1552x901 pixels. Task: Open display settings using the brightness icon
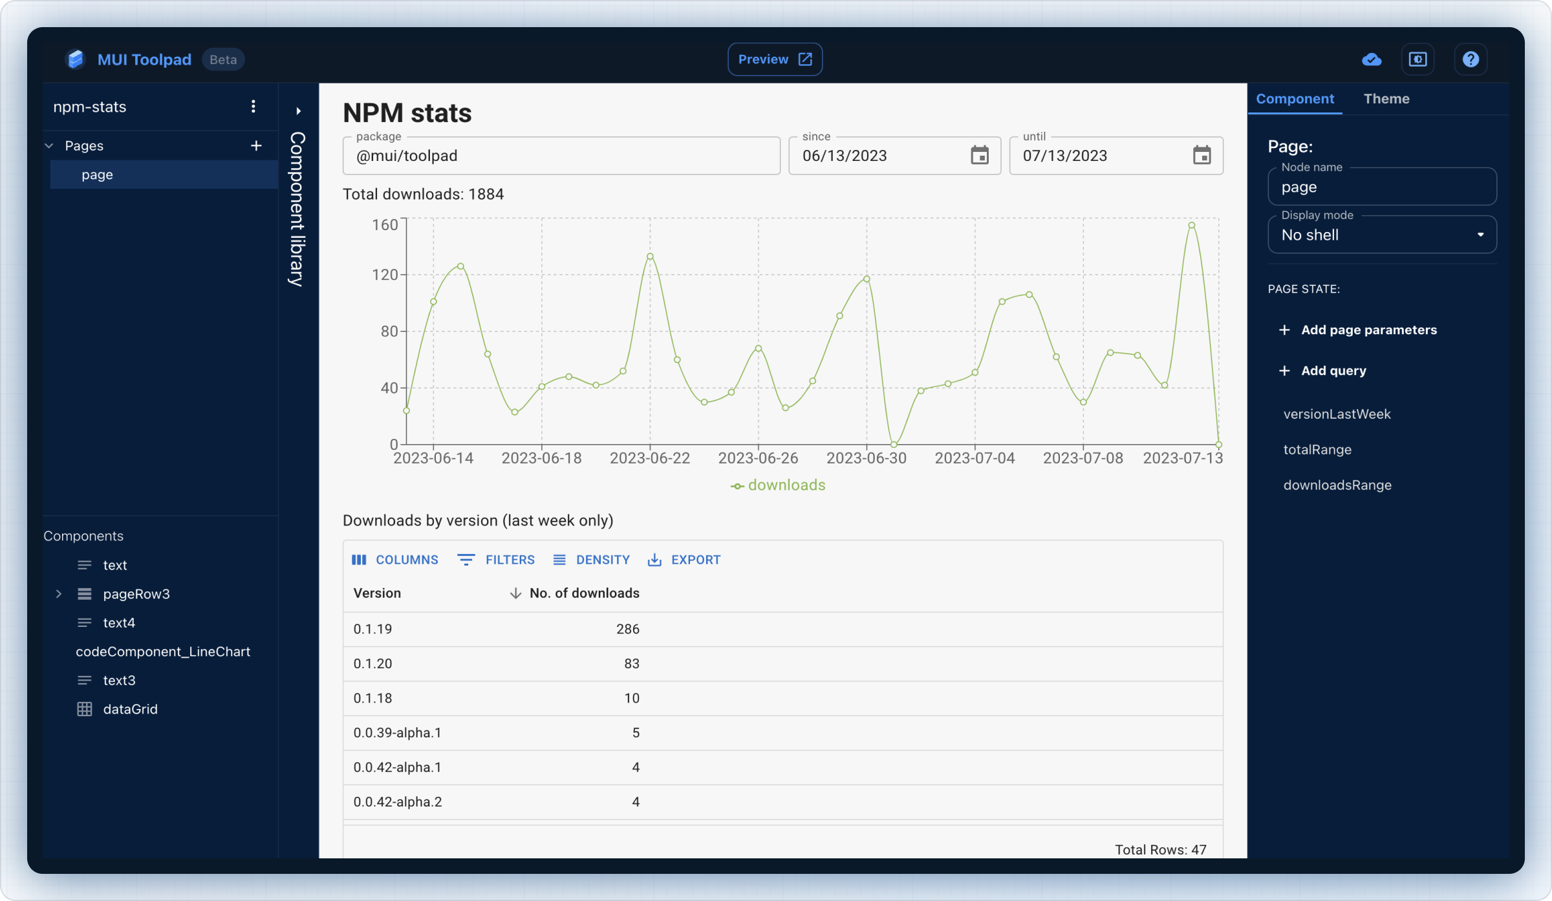[1417, 59]
